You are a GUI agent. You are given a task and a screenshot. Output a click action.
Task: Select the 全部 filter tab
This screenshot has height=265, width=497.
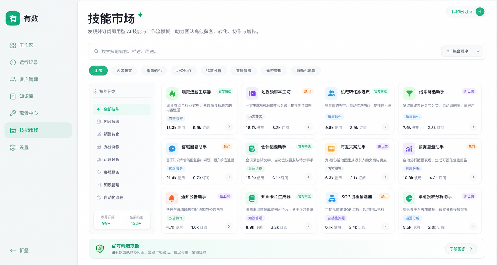tap(98, 71)
